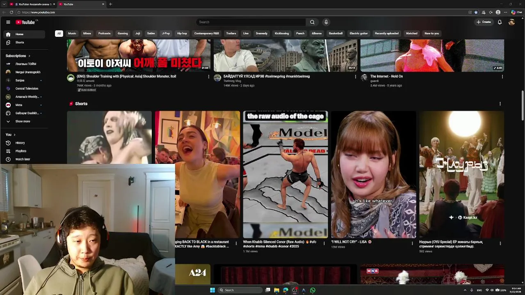Image resolution: width=525 pixels, height=295 pixels.
Task: Open browser favorites list icon
Action: coord(491,12)
